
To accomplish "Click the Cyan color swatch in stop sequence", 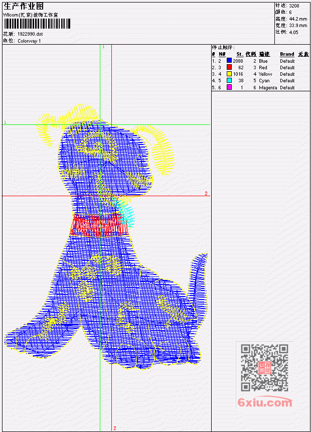I will (x=229, y=80).
